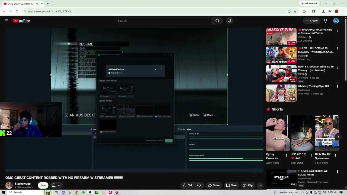The width and height of the screenshot is (347, 195).
Task: Mute the tab via speaker icon
Action: (37, 4)
